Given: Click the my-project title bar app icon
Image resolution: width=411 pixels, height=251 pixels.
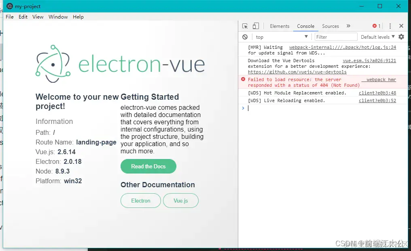Looking at the screenshot, I should (x=10, y=6).
